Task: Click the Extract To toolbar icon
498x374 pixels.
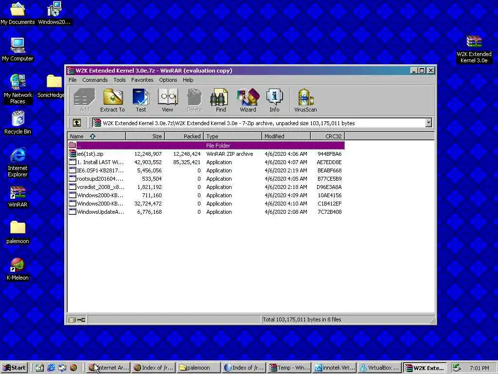Action: pos(112,100)
